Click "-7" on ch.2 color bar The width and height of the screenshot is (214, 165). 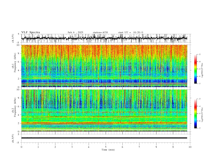point(199,128)
